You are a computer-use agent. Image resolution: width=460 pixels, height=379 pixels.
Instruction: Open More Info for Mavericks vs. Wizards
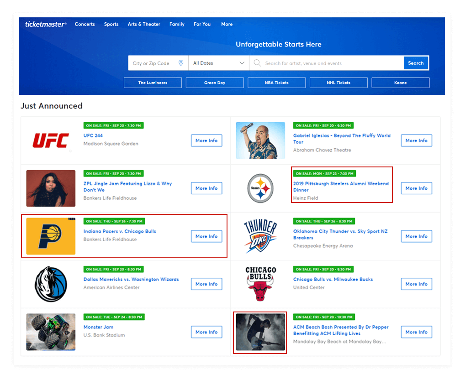(206, 284)
